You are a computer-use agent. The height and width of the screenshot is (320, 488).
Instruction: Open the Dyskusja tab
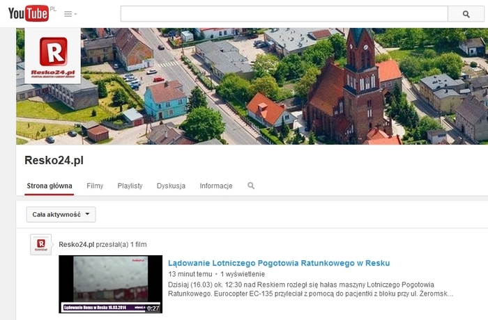pyautogui.click(x=171, y=186)
